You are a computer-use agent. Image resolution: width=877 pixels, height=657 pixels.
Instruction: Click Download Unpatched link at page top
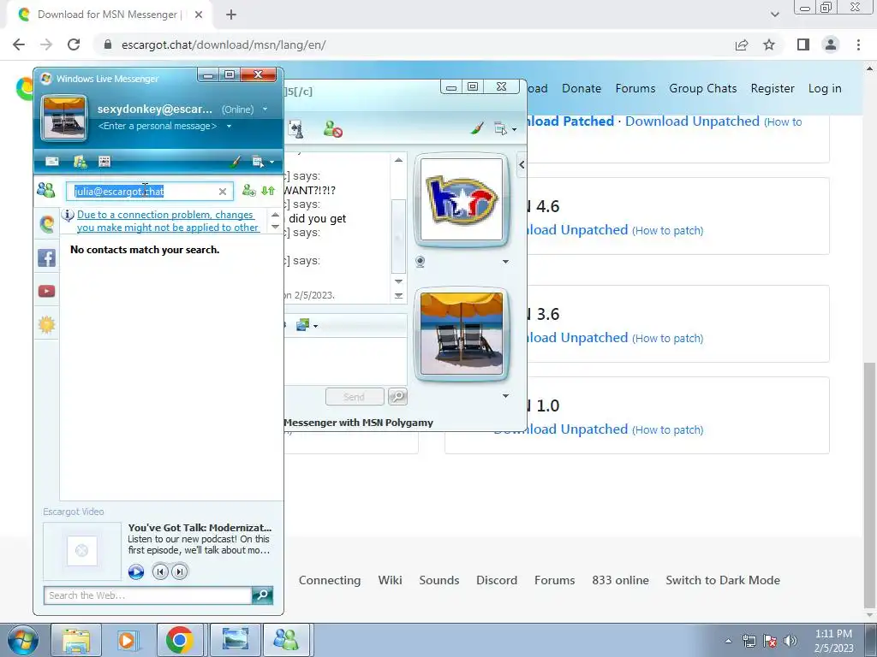click(x=692, y=121)
